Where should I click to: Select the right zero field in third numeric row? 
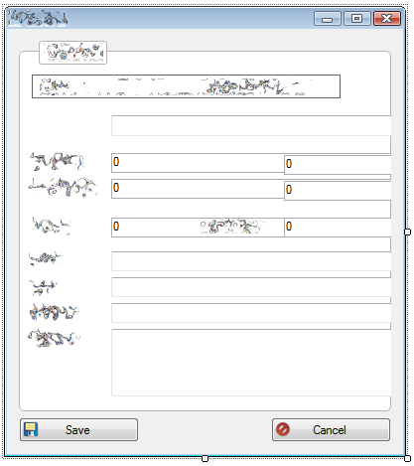[x=338, y=228]
